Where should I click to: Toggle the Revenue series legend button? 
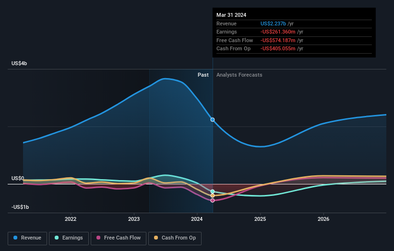click(x=27, y=238)
